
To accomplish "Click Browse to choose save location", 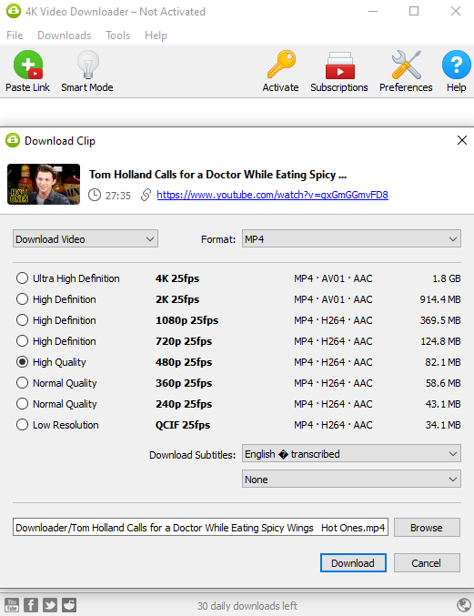I will 427,528.
